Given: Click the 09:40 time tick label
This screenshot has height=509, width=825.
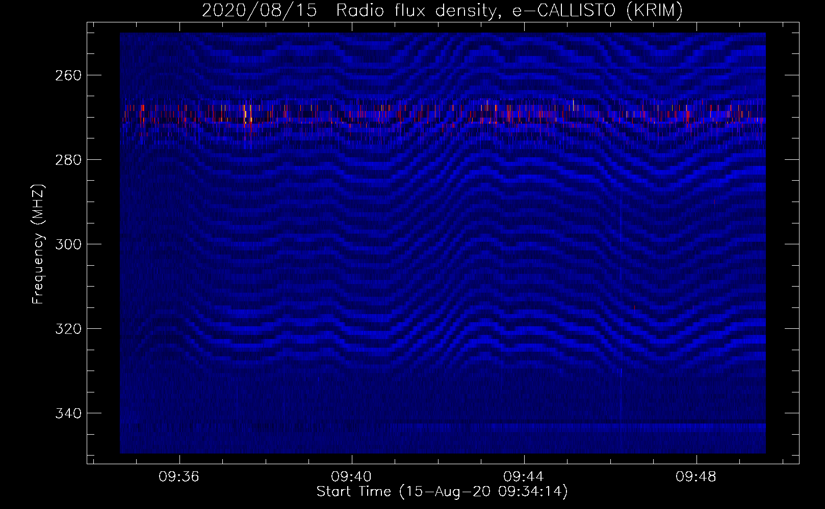Looking at the screenshot, I should tap(351, 477).
